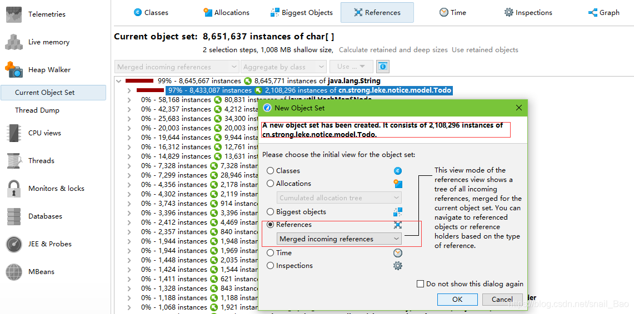The width and height of the screenshot is (634, 314).
Task: Switch to the References tab
Action: [x=377, y=13]
